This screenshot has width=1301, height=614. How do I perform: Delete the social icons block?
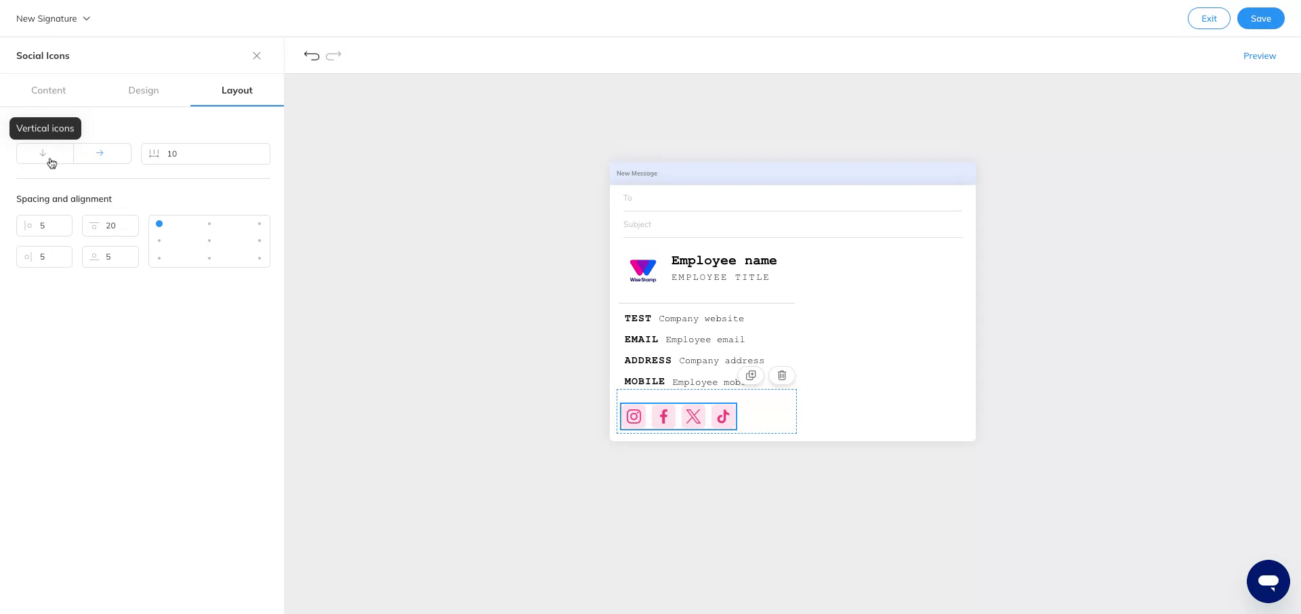click(781, 375)
